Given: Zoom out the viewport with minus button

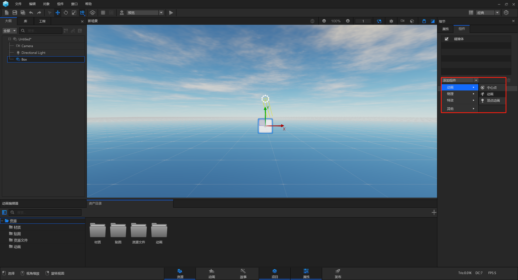Looking at the screenshot, I should click(324, 21).
